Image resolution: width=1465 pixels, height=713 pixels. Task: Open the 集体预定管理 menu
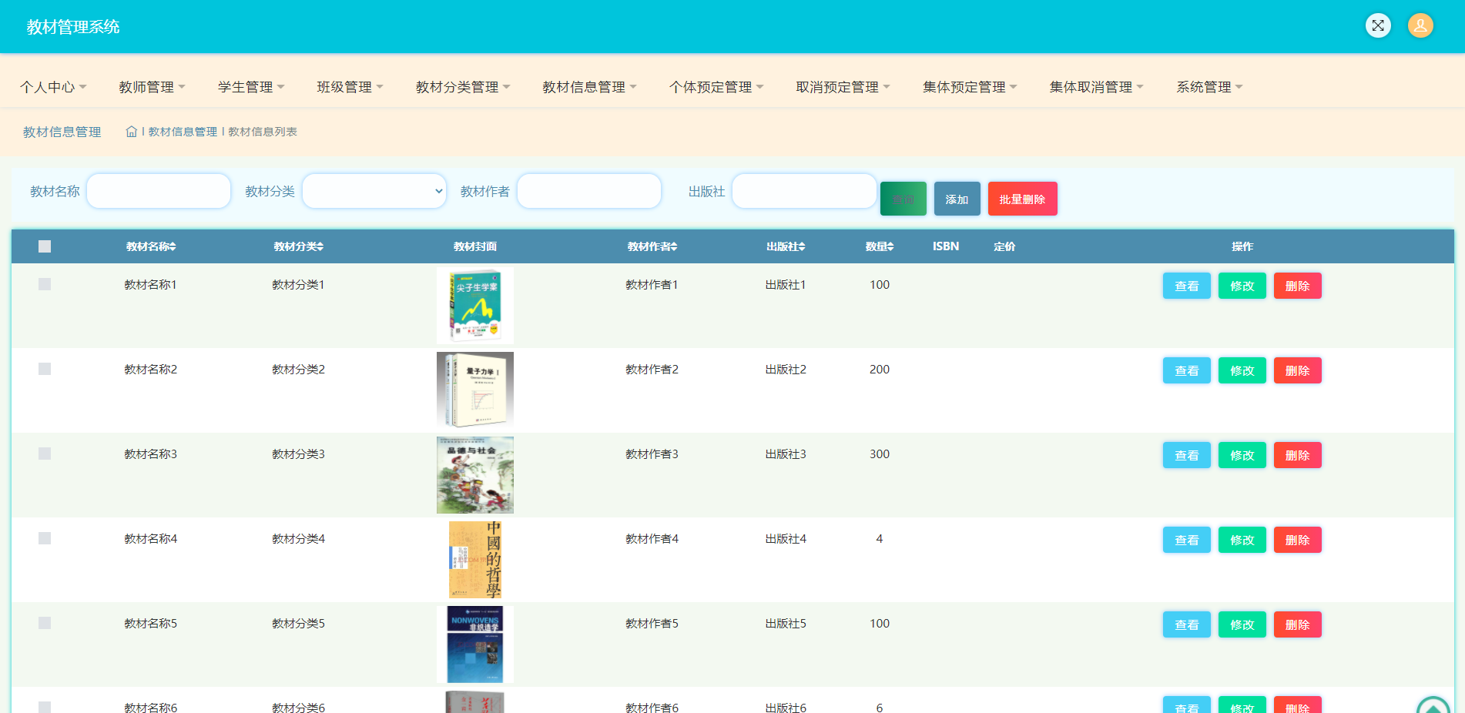pos(969,87)
